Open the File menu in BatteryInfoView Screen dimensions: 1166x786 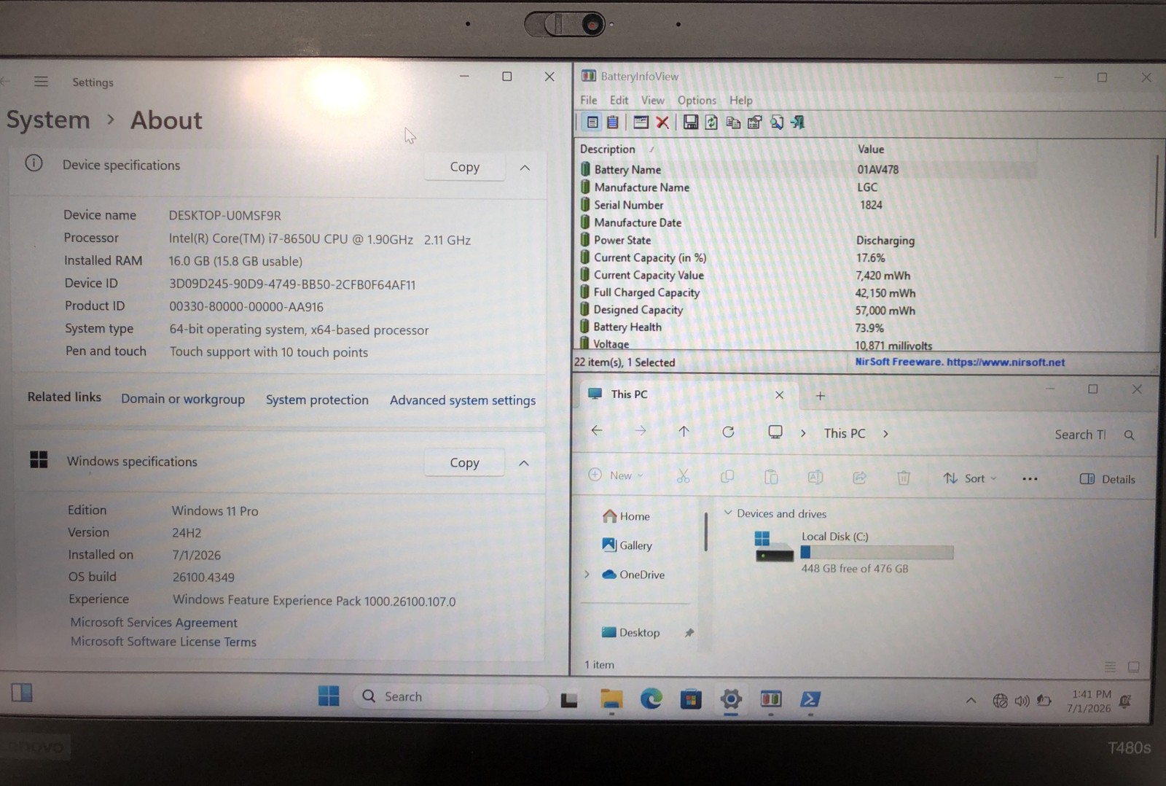click(588, 100)
